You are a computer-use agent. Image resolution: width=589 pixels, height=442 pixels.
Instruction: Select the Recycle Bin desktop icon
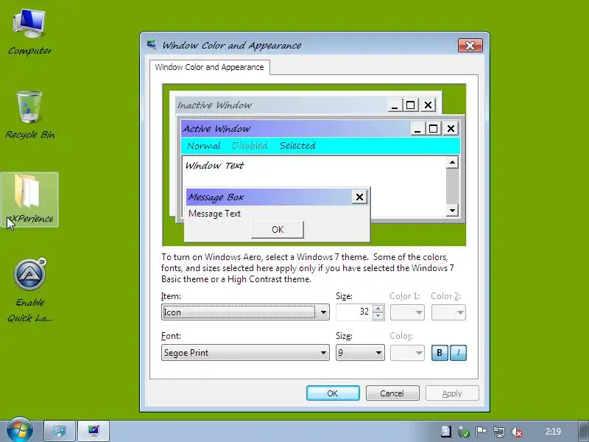click(29, 115)
